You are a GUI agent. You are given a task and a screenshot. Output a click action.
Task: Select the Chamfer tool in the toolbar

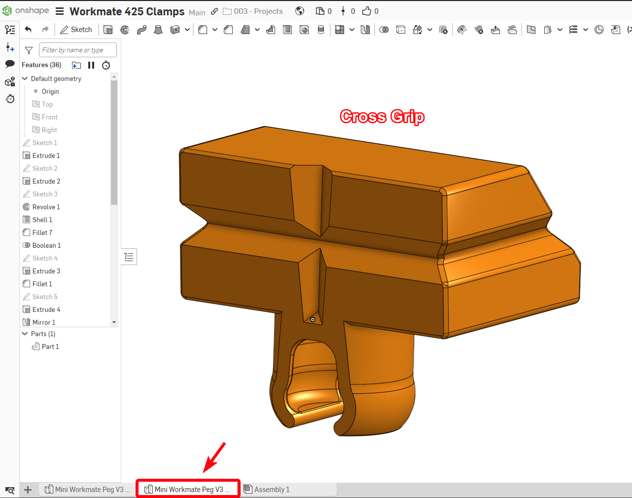coord(228,30)
